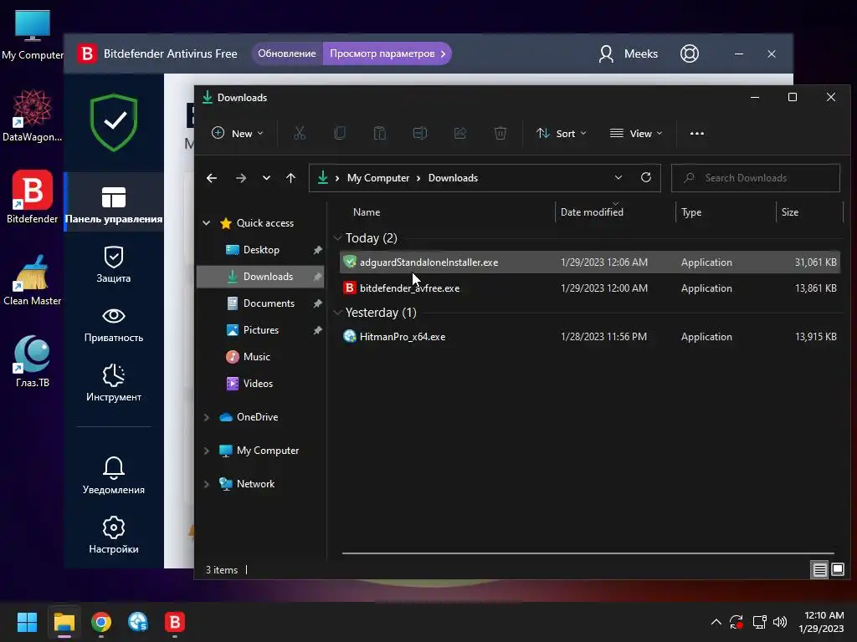Open the New dropdown in Explorer
The height and width of the screenshot is (642, 857).
click(237, 133)
